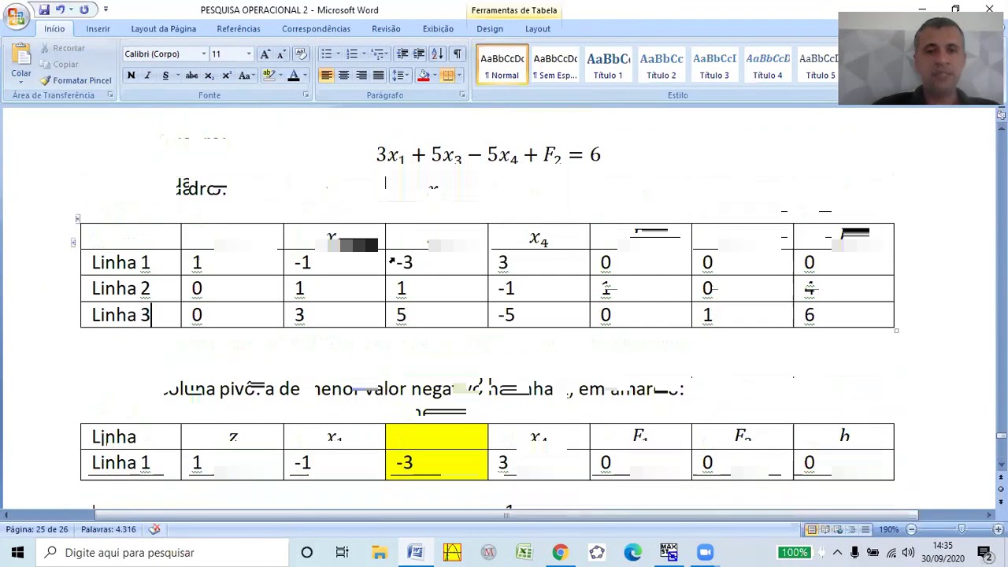This screenshot has width=1008, height=567.
Task: Open Google Chrome from the taskbar
Action: [560, 552]
